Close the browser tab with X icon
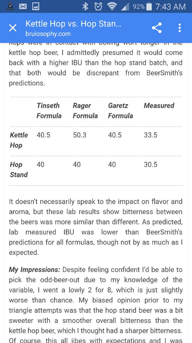The height and width of the screenshot is (343, 192). [13, 28]
